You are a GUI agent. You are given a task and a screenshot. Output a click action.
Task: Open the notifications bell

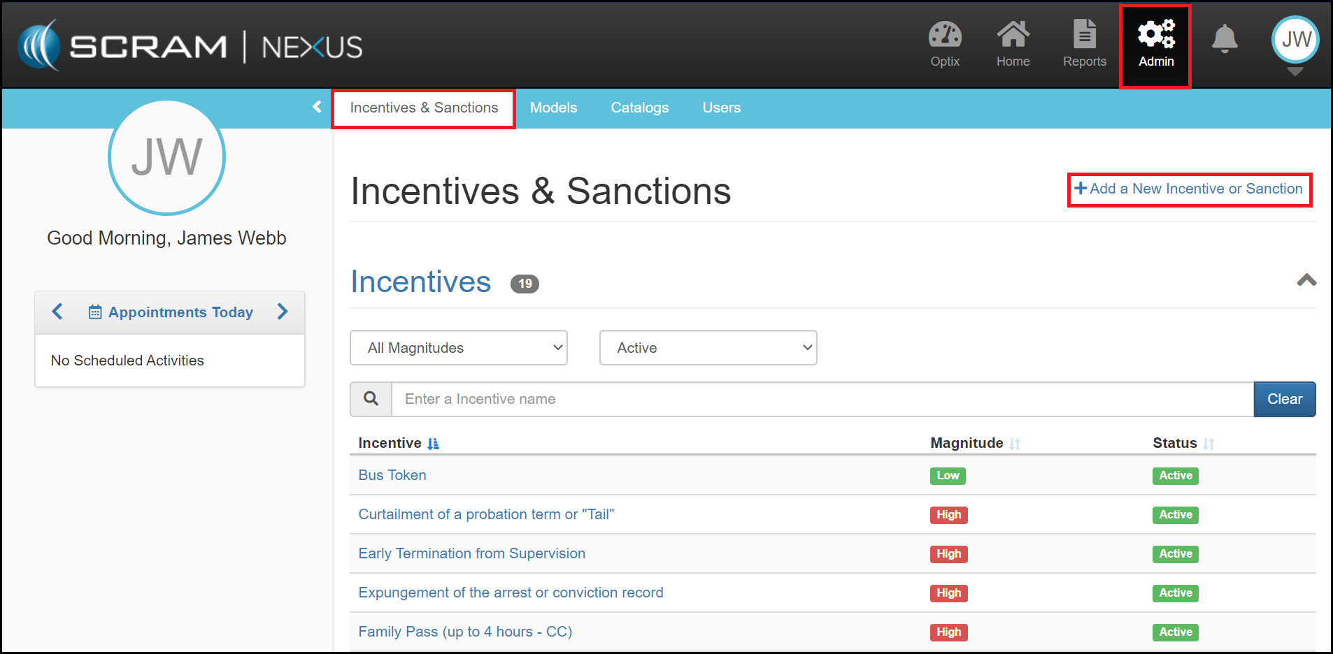tap(1225, 39)
